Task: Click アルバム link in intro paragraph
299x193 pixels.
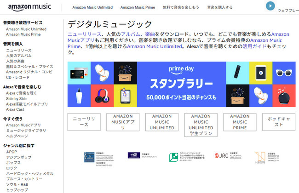Action: tap(131, 34)
